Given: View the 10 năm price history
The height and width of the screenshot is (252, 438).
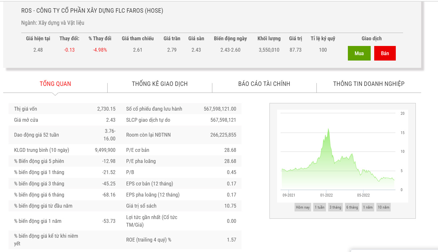Looking at the screenshot, I should pos(383,207).
